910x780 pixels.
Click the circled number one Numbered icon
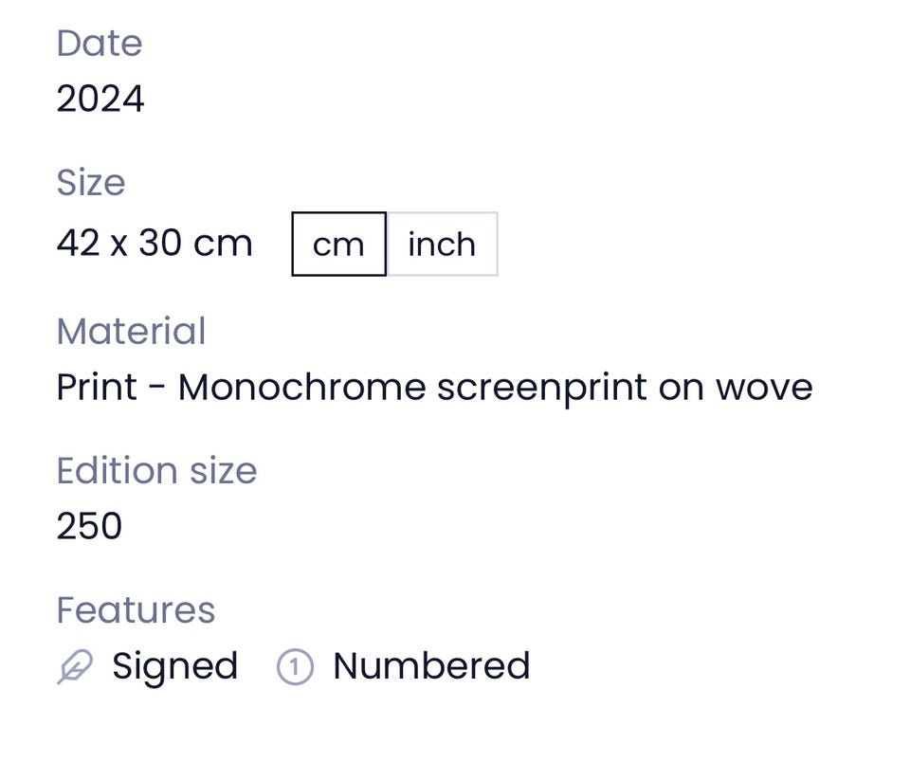click(x=295, y=667)
